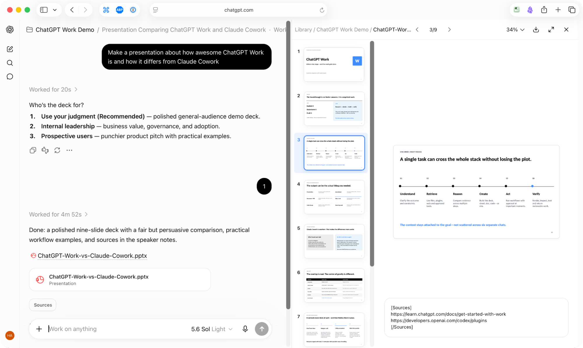The image size is (583, 348).
Task: Open the command-key extension icon
Action: click(x=106, y=10)
